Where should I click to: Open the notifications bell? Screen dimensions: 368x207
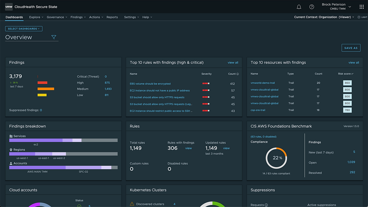[x=299, y=7]
